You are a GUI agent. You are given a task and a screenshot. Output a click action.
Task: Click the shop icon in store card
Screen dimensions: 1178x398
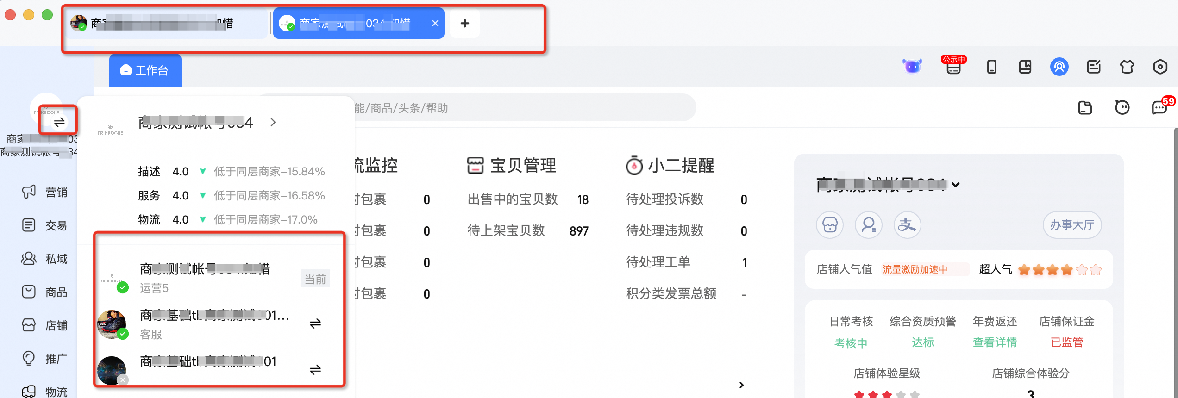click(x=830, y=225)
